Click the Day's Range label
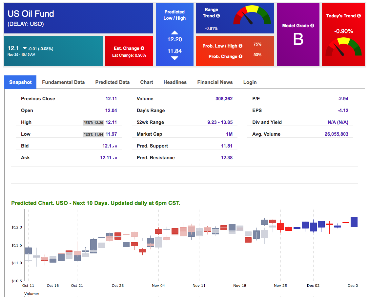This screenshot has height=297, width=369. 151,110
